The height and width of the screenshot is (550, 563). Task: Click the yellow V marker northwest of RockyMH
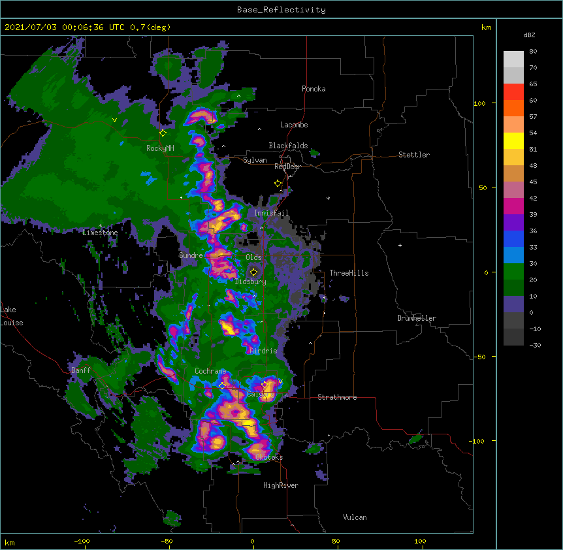click(114, 120)
